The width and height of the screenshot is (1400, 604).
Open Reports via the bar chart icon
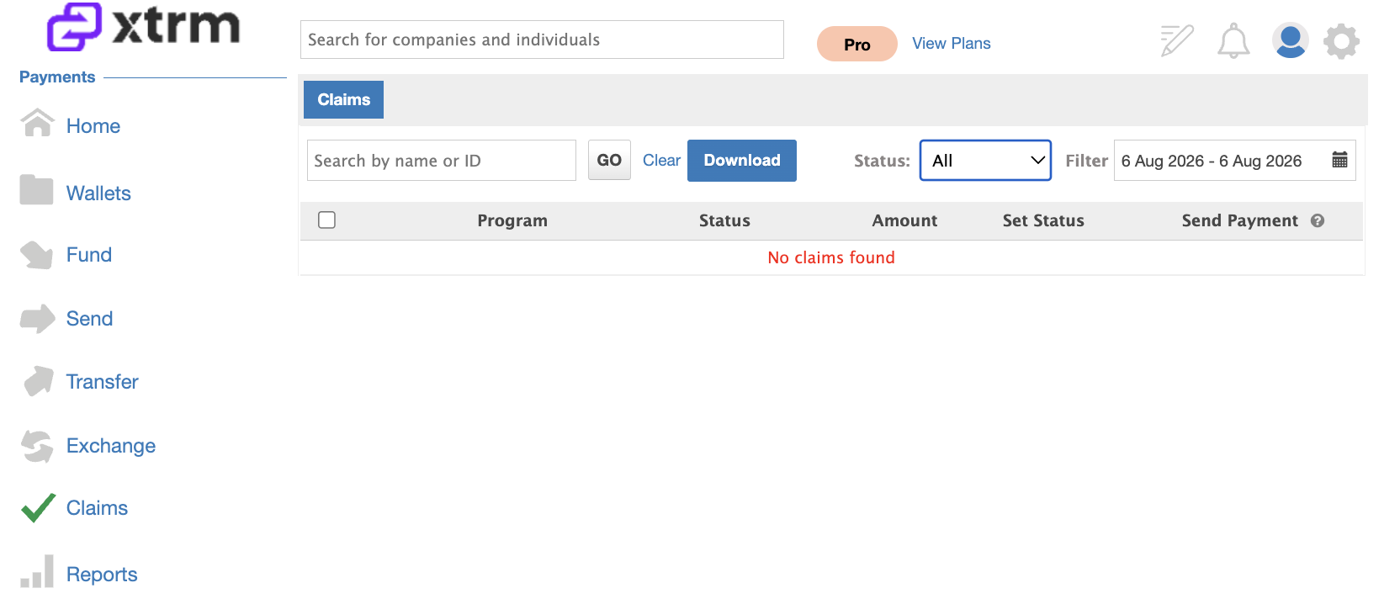point(37,571)
